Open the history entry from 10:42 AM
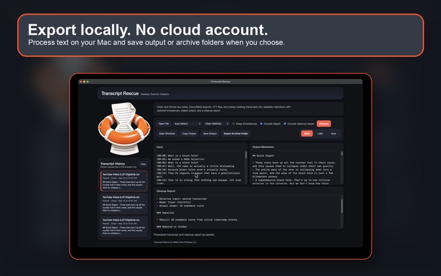Image resolution: width=441 pixels, height=276 pixels. pyautogui.click(x=123, y=204)
